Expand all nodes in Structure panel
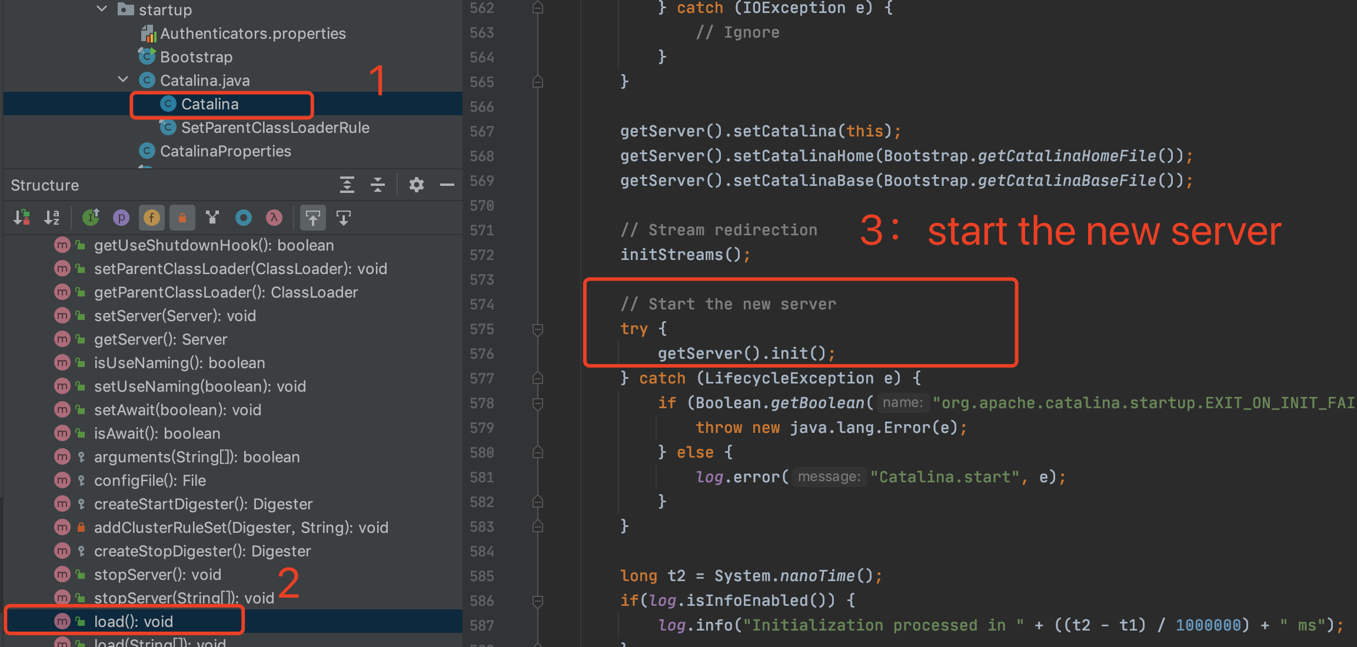Image resolution: width=1357 pixels, height=647 pixels. 347,185
